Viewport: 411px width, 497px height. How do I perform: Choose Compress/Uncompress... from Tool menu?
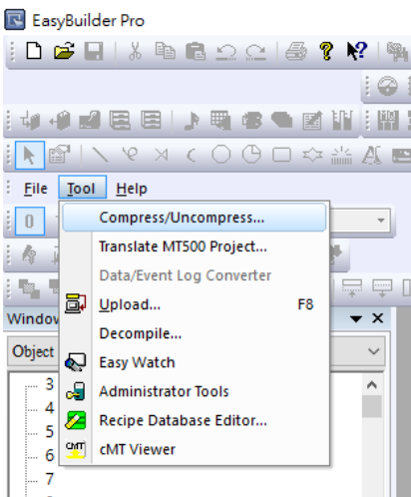tap(195, 218)
